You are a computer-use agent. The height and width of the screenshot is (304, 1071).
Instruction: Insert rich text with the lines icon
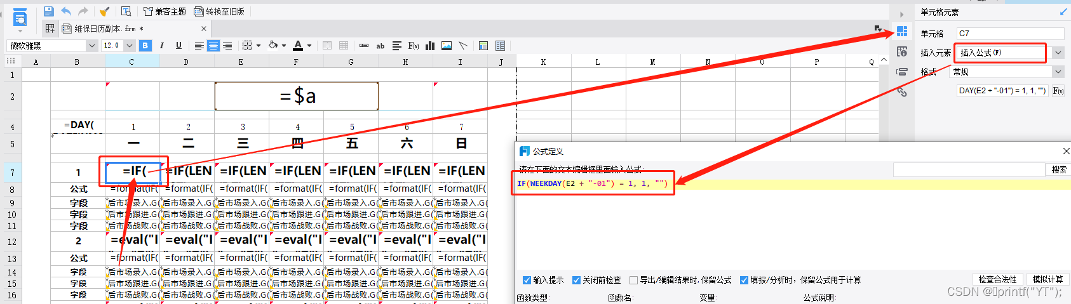[x=397, y=46]
